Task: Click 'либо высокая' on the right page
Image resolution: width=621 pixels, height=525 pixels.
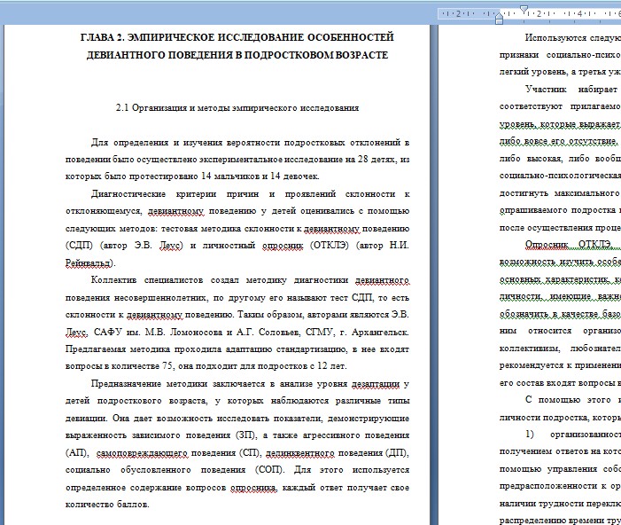Action: [531, 158]
